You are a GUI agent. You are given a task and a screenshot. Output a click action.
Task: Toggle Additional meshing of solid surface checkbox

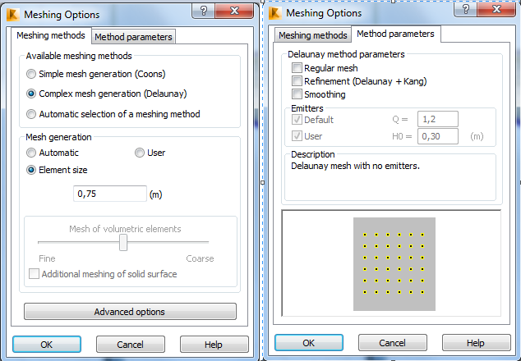[34, 274]
